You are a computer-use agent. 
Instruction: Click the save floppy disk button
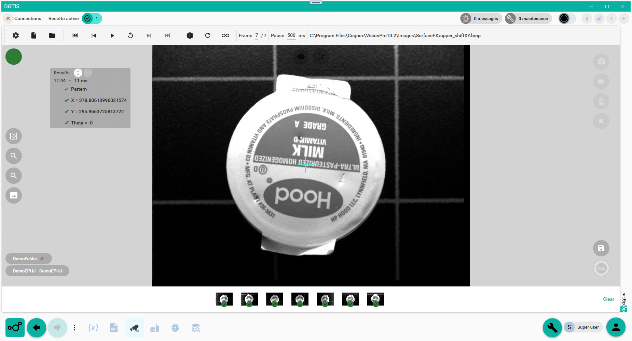601,248
